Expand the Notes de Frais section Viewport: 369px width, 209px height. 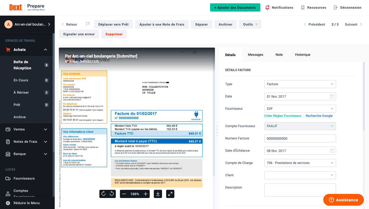45,142
